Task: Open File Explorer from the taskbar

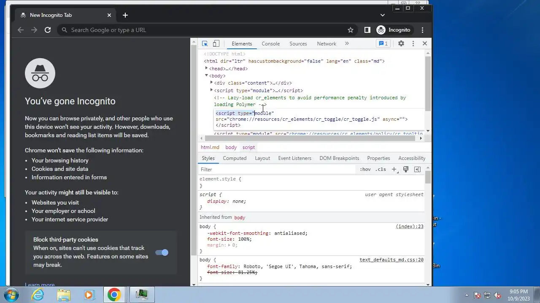Action: point(64,295)
